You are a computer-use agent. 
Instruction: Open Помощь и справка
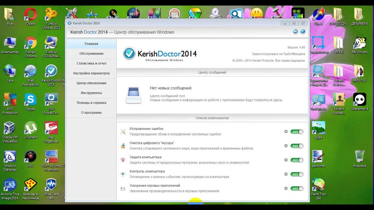(91, 103)
